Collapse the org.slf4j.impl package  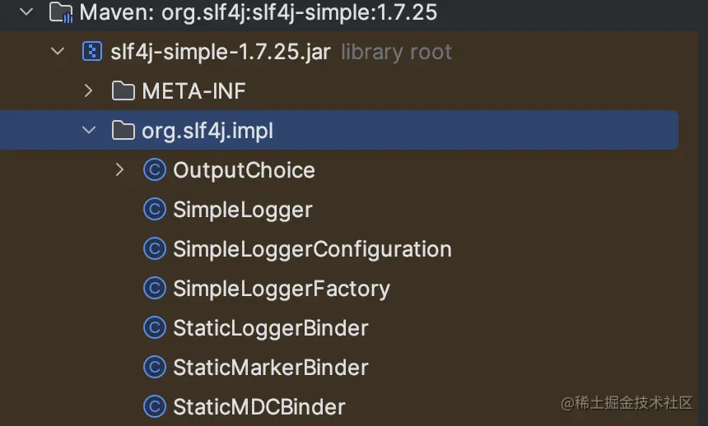tap(88, 131)
